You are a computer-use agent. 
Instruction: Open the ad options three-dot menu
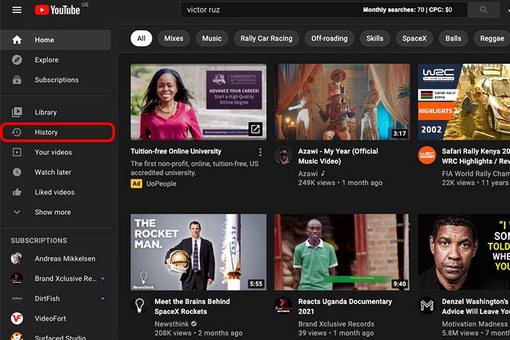coord(260,152)
